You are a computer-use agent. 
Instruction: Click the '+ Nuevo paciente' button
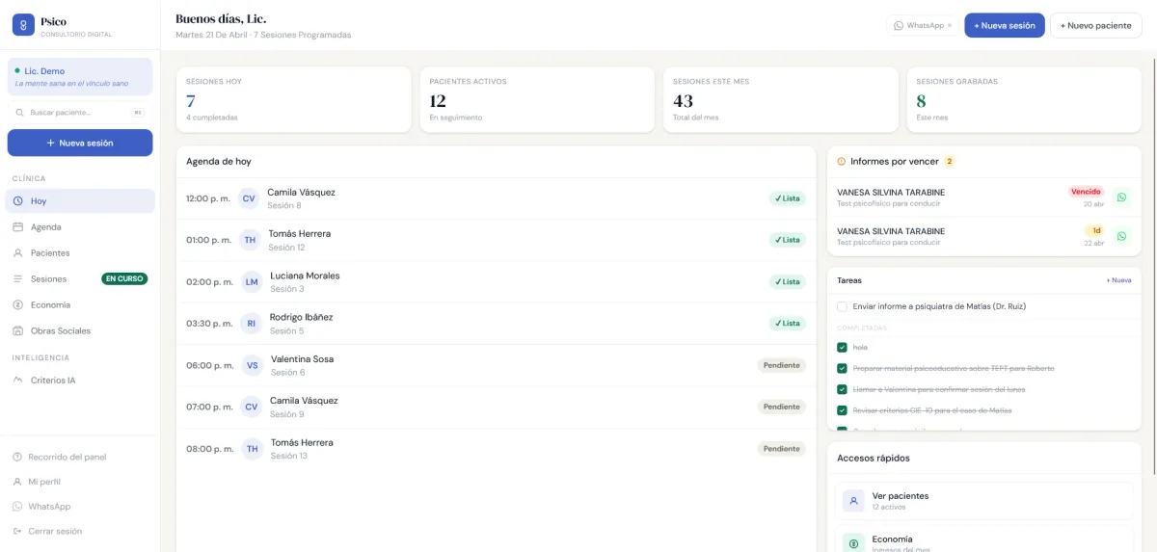1095,26
